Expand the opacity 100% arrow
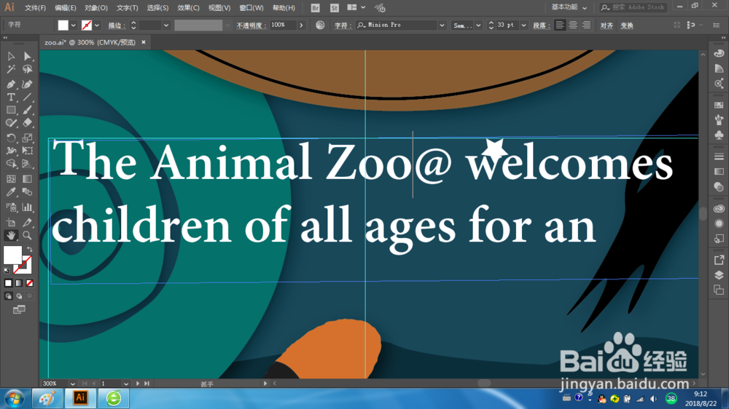This screenshot has height=409, width=729. tap(301, 25)
